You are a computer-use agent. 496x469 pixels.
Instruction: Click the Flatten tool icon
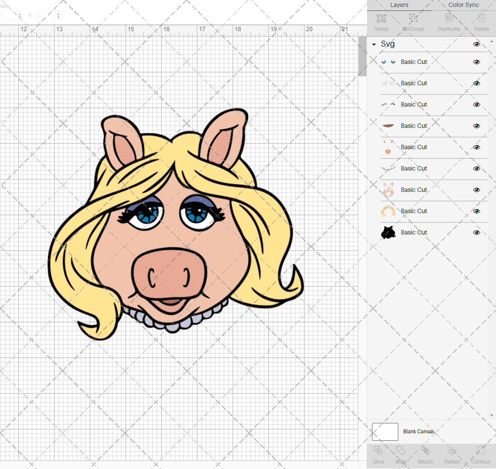point(452,450)
